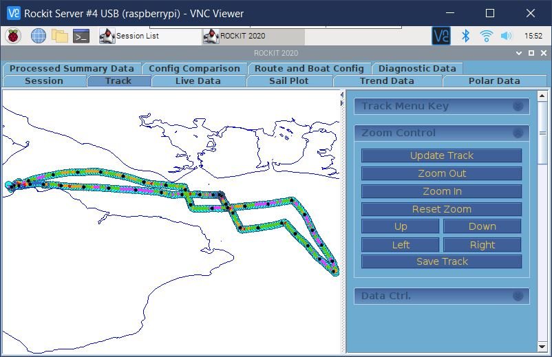The width and height of the screenshot is (552, 357).
Task: Select the Diagnostic Data tab
Action: pos(416,68)
